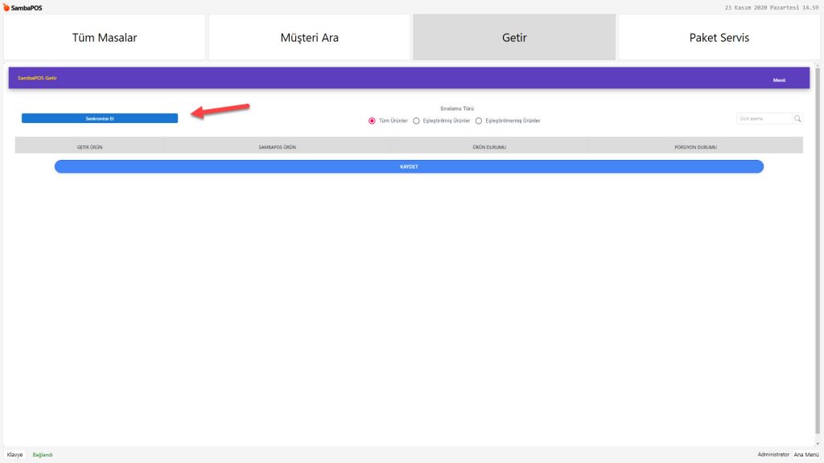
Task: Click the PORSİYON DURUMU column header
Action: point(695,148)
